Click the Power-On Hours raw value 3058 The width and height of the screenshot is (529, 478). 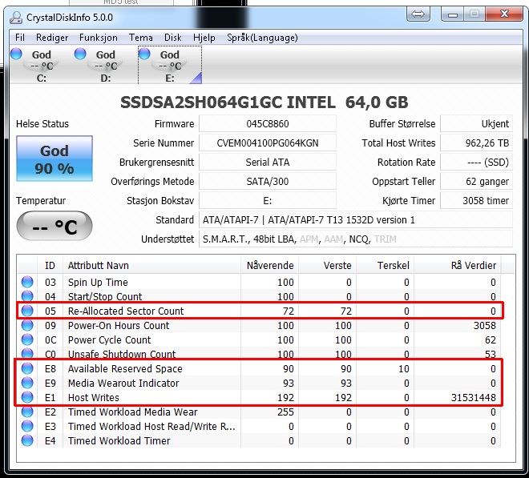pyautogui.click(x=485, y=325)
